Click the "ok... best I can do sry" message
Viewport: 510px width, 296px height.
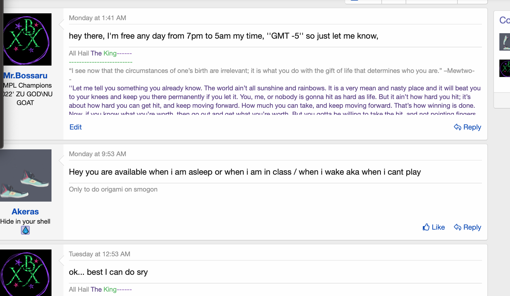coord(108,272)
